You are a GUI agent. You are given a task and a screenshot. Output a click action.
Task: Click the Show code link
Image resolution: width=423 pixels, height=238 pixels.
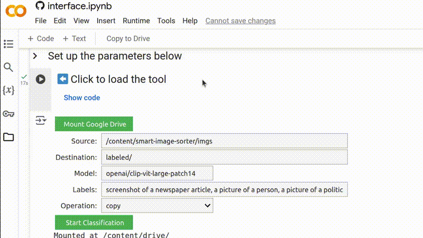coord(82,98)
